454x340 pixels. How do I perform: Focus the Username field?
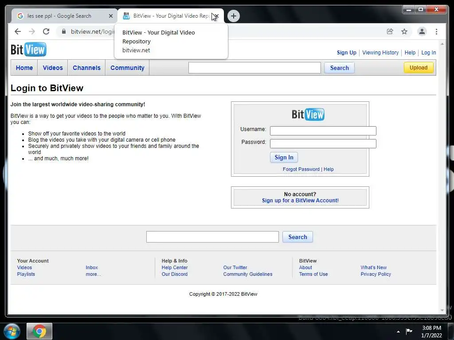[323, 131]
